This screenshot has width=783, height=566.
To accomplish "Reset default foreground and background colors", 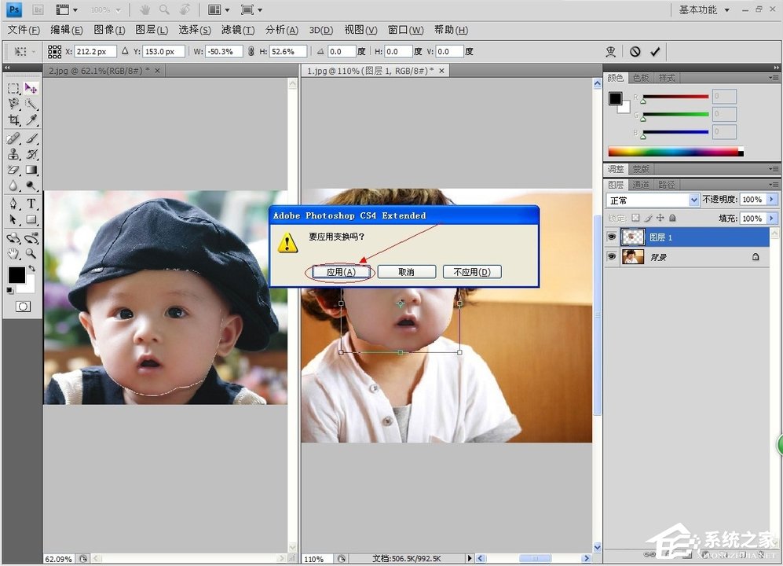I will [10, 291].
